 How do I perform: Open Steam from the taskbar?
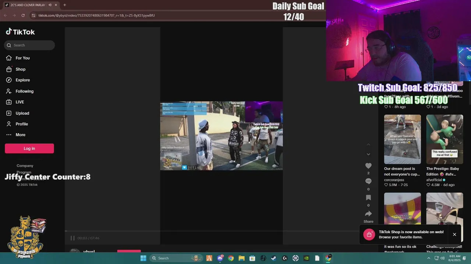274,258
